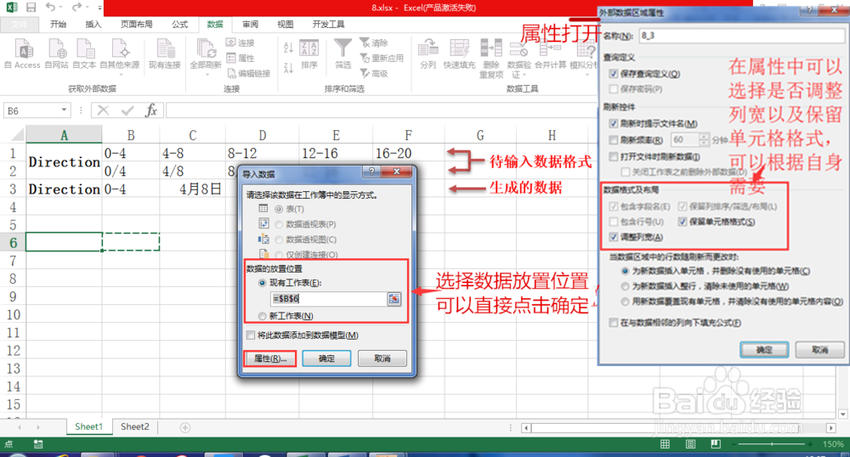
Task: Toggle 保存查询定义(Q) checkbox
Action: pyautogui.click(x=614, y=74)
